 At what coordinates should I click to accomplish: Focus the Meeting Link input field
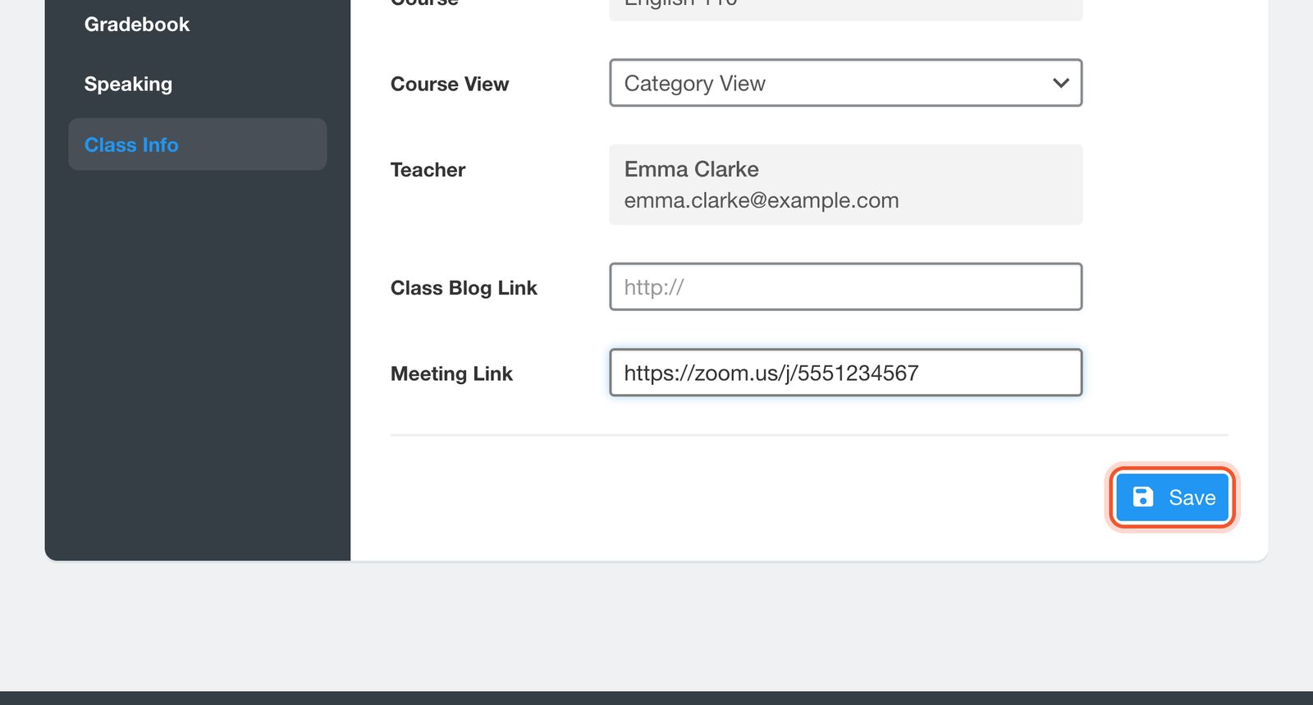845,373
